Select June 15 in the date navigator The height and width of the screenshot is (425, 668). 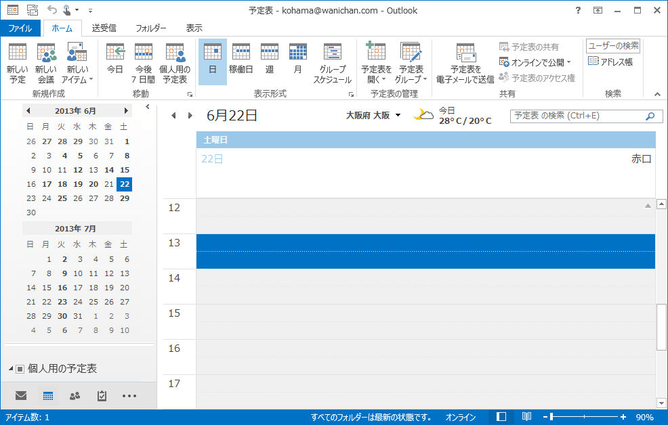(125, 170)
